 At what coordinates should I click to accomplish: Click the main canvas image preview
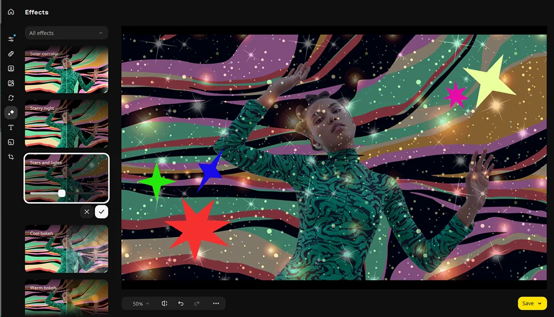point(334,157)
